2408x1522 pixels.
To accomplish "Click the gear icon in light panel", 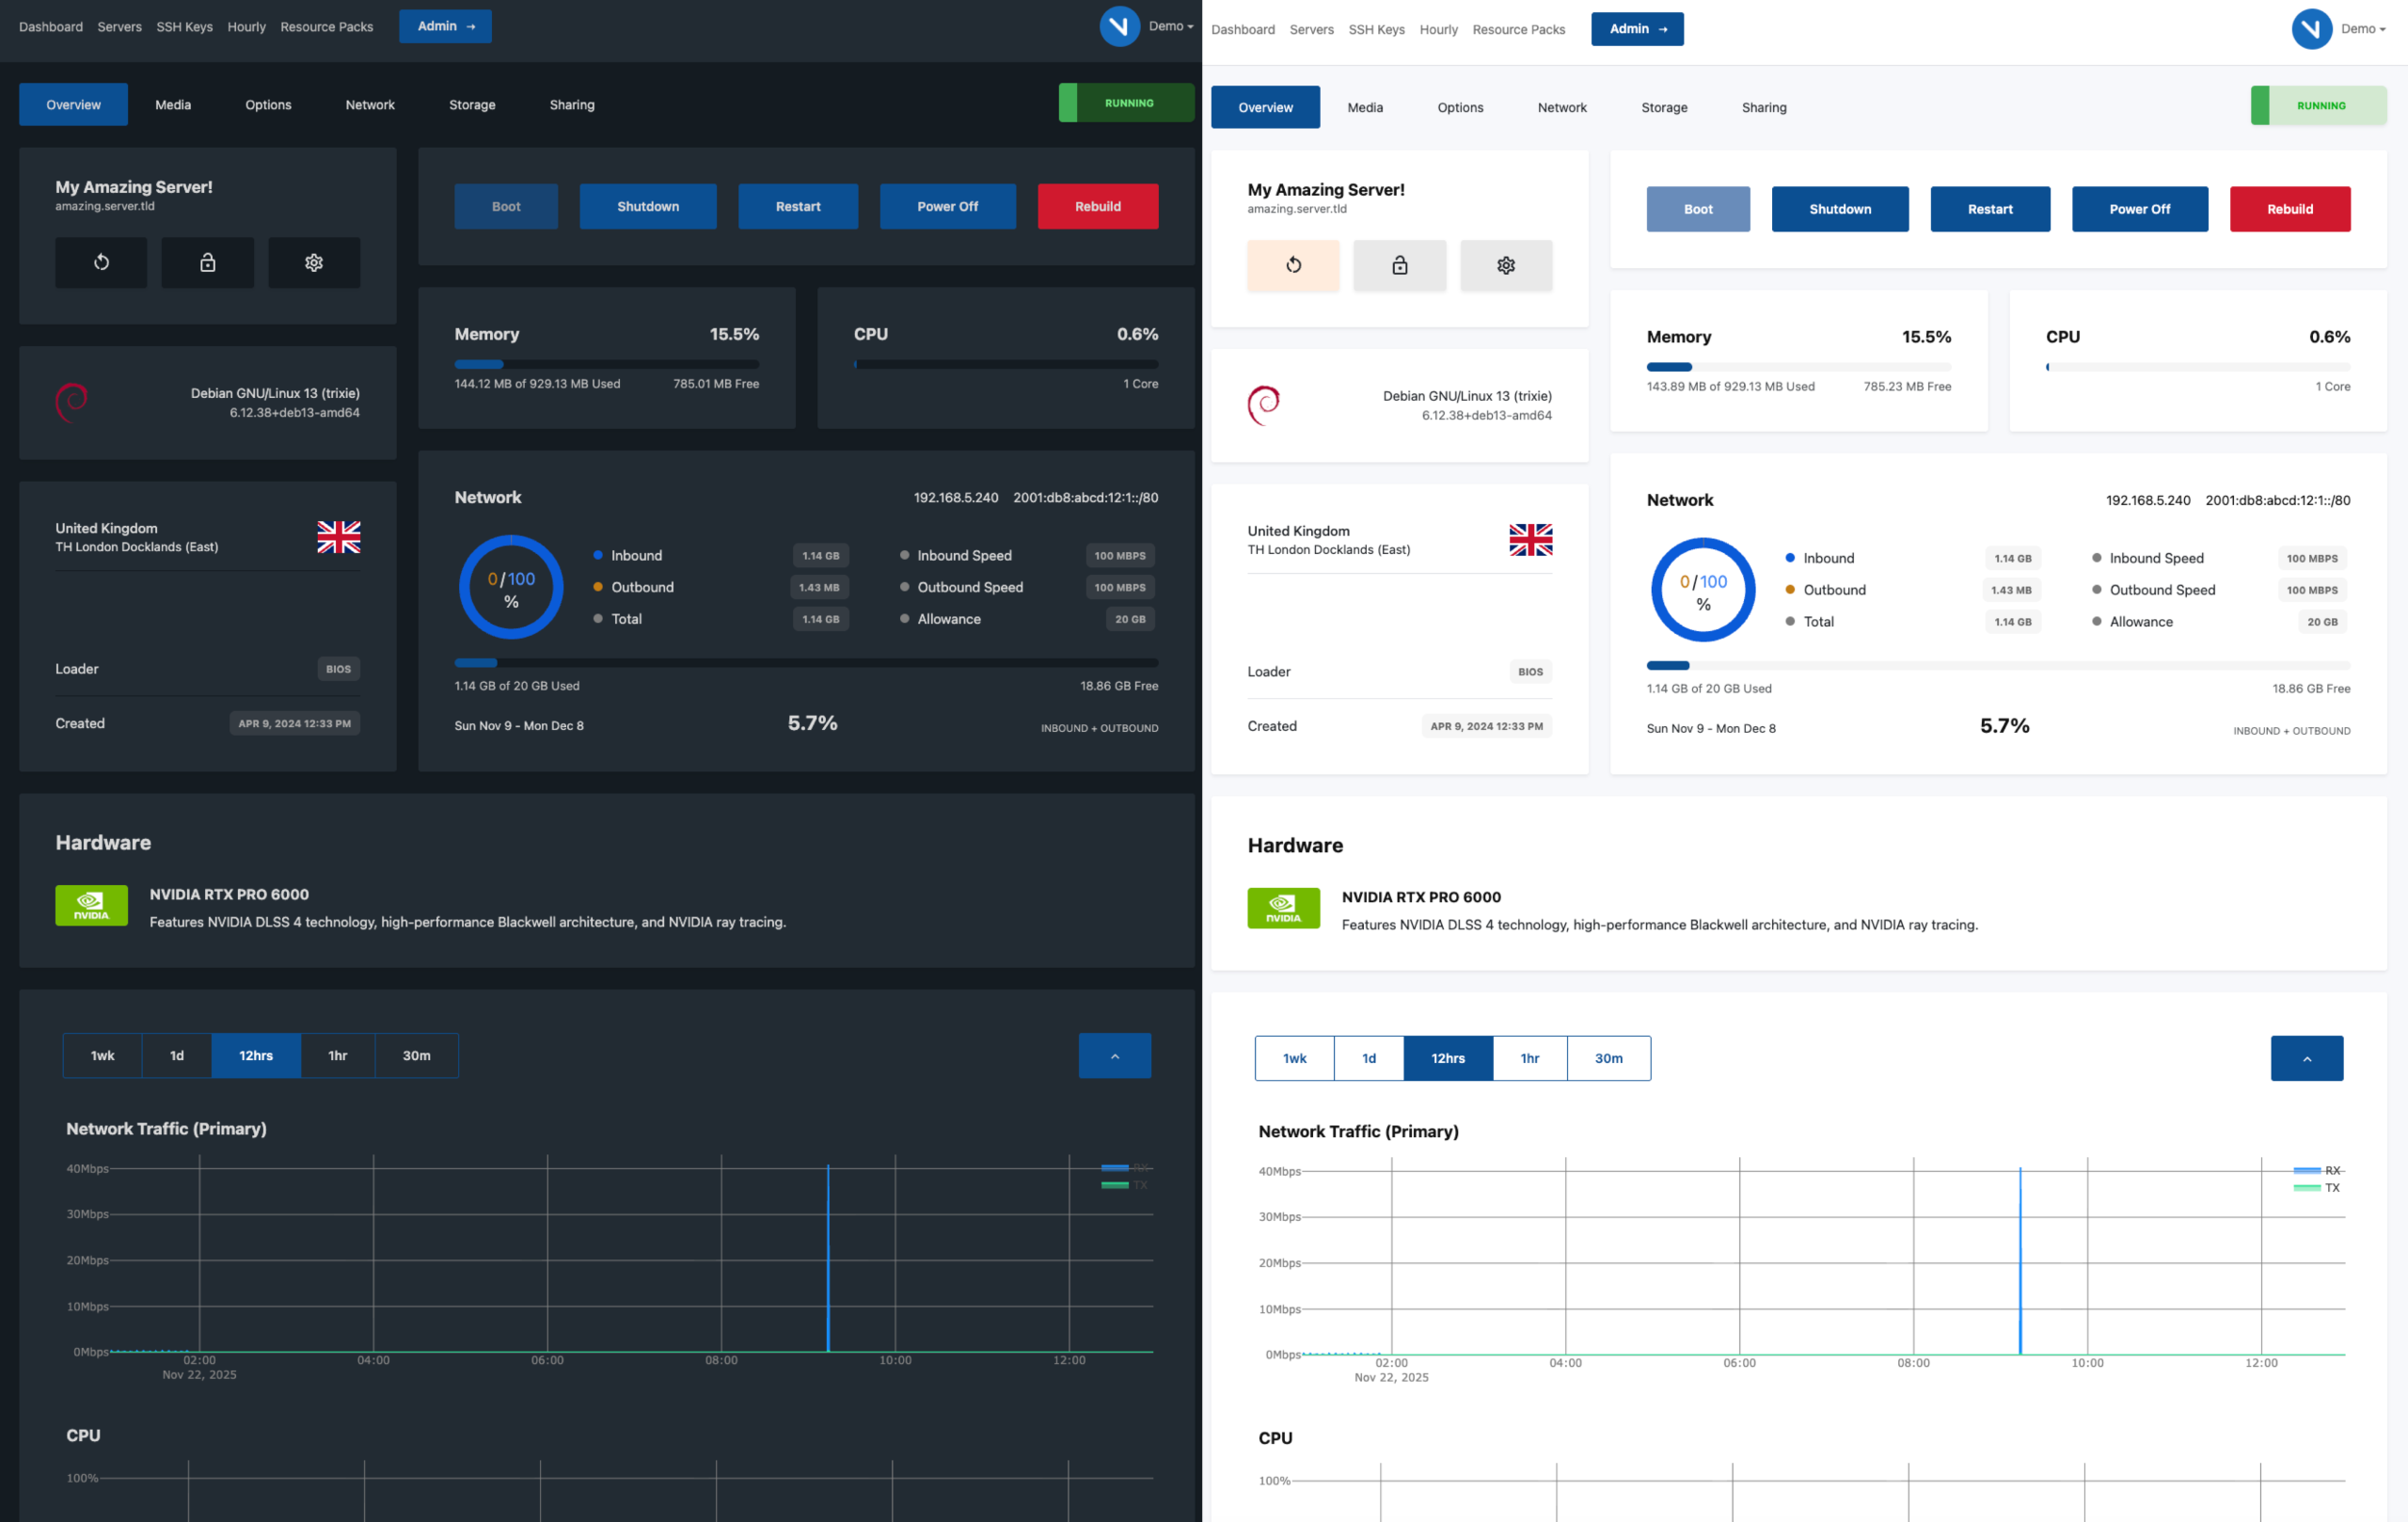I will [x=1506, y=265].
